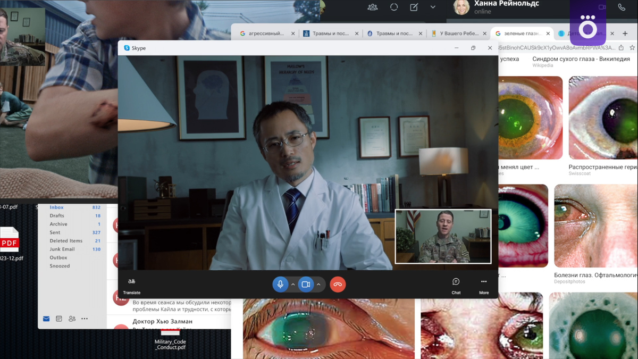The height and width of the screenshot is (359, 638).
Task: Bookmark the page with the star icon
Action: 632,47
